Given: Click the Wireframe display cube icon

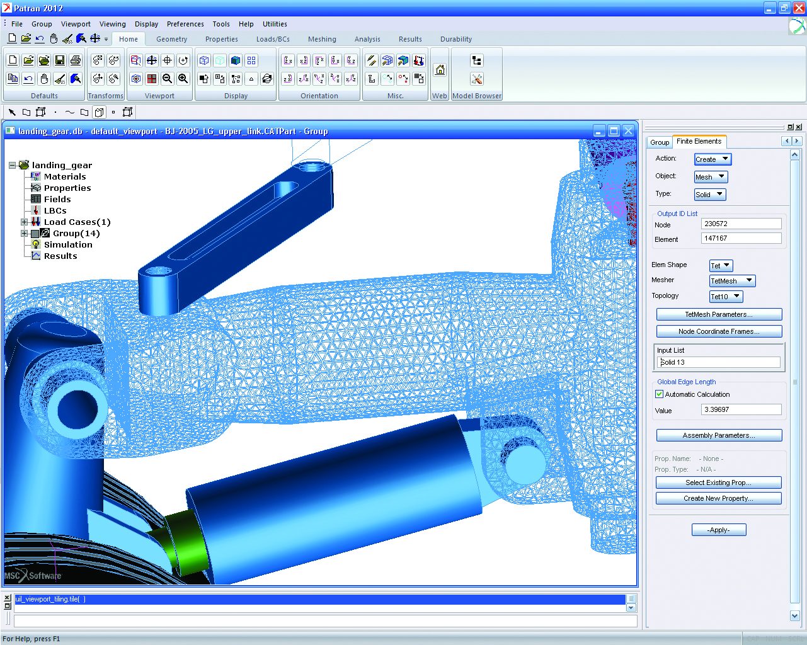Looking at the screenshot, I should pos(204,60).
